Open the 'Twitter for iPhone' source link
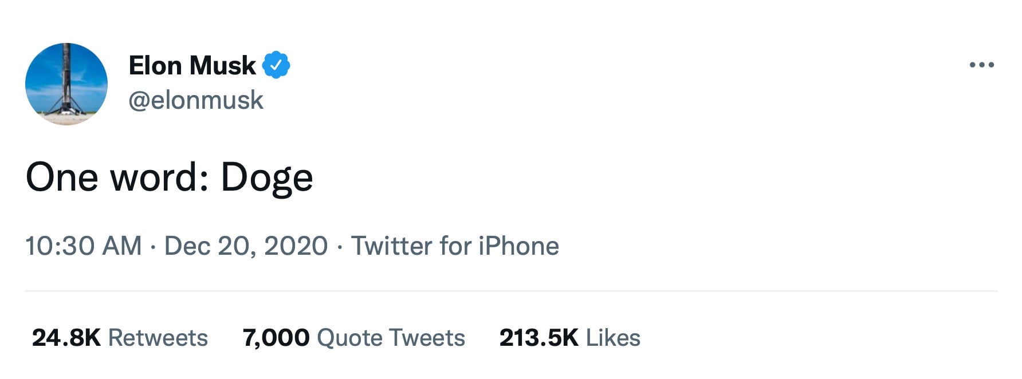Image resolution: width=1022 pixels, height=379 pixels. [455, 246]
